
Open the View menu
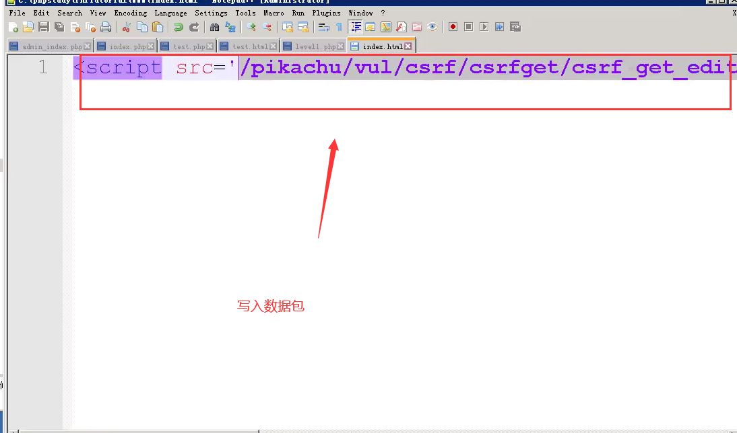click(x=98, y=13)
